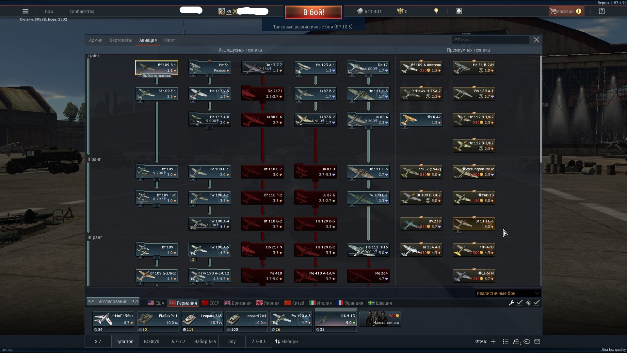This screenshot has height=353, width=627.
Task: Select the Leopard 2A5 crew slot
Action: click(202, 322)
